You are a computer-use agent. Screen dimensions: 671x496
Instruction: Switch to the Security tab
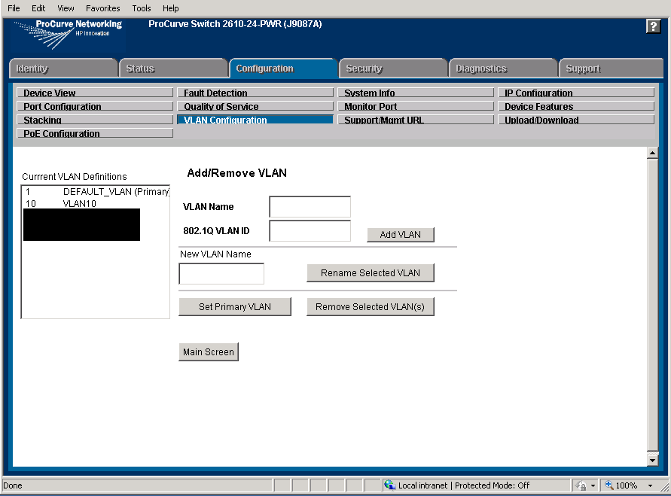pos(392,68)
